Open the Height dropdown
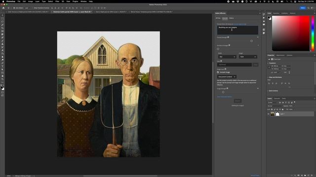 coord(248,57)
